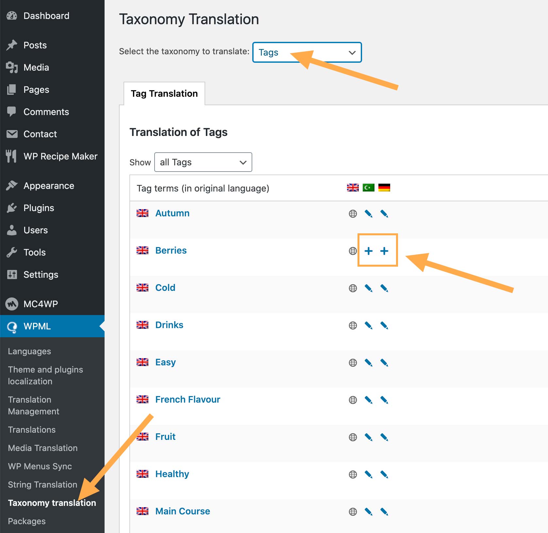Click the German flag in the language header
The height and width of the screenshot is (533, 548).
point(385,188)
